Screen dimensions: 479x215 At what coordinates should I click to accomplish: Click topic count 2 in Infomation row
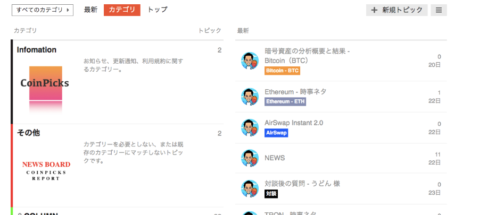219,50
